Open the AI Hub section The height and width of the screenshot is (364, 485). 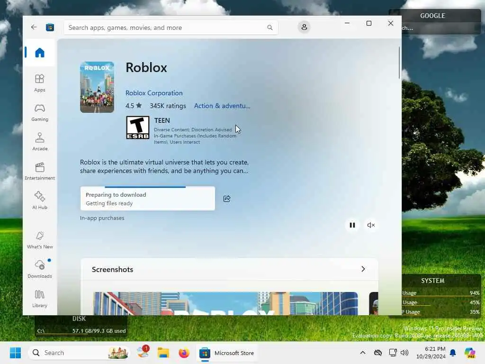pos(40,200)
